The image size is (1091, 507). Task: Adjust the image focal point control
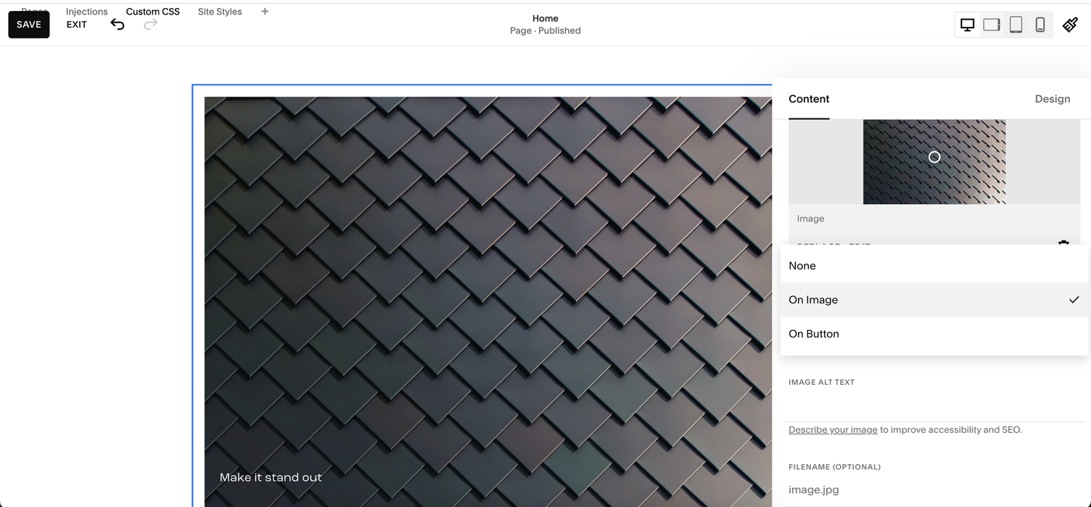coord(935,156)
